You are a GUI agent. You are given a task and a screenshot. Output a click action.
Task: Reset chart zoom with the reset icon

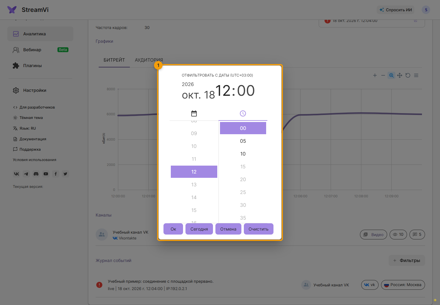click(x=408, y=75)
